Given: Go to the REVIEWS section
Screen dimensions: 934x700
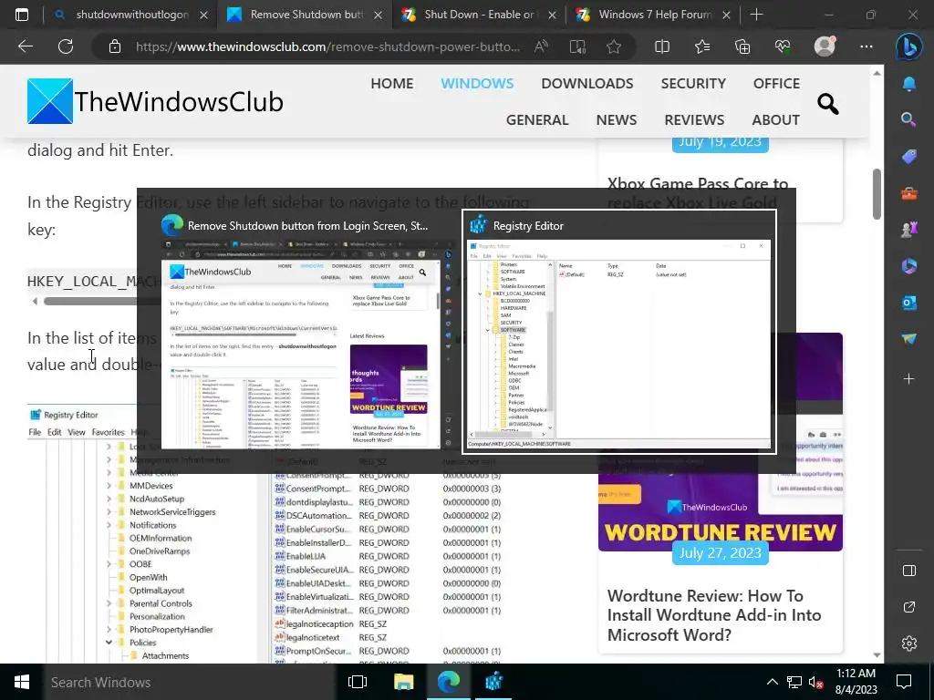Looking at the screenshot, I should pos(694,119).
